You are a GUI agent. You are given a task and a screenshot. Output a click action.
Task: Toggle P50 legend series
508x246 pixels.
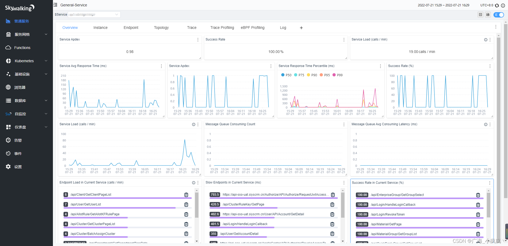pyautogui.click(x=286, y=75)
